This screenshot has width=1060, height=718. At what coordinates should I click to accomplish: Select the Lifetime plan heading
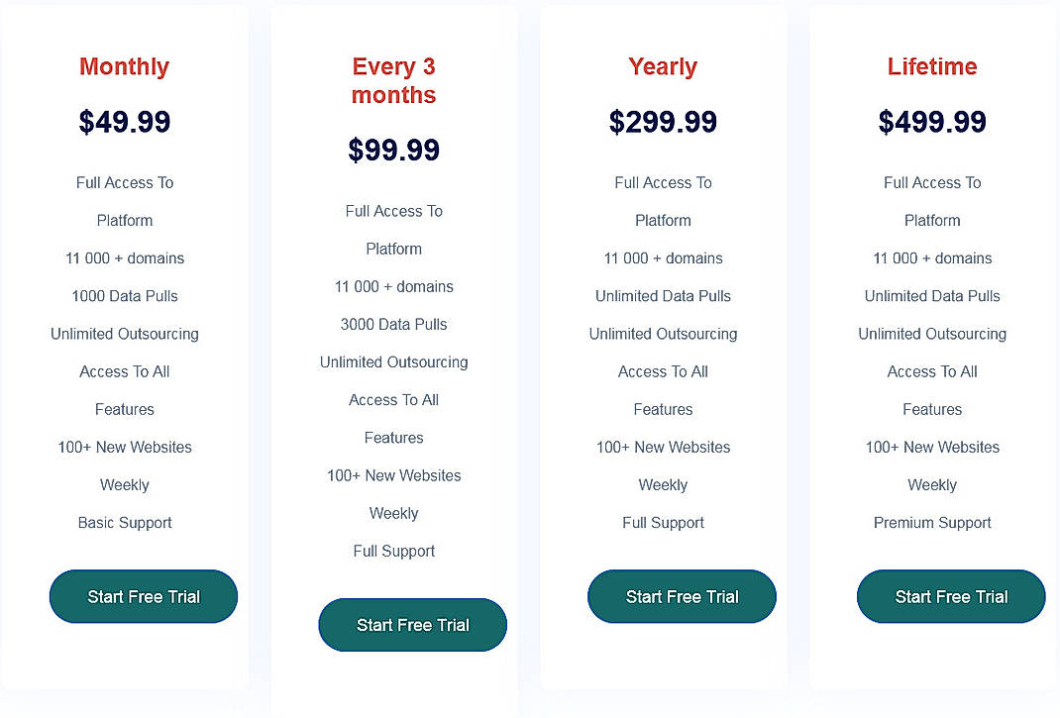tap(931, 66)
